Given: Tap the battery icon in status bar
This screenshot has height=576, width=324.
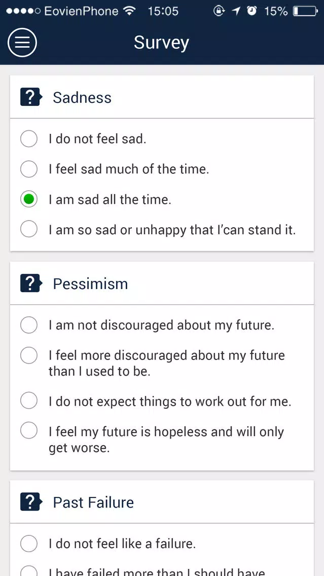Looking at the screenshot, I should [x=305, y=11].
